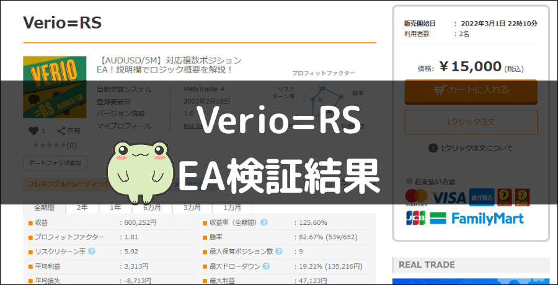This screenshot has height=285, width=558.
Task: Open the 6カ月 period tab
Action: tap(152, 208)
